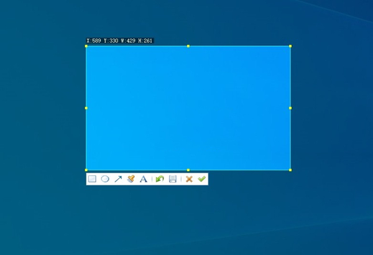Click the left-middle edge resize handle
Screen dimensions: 373x255
[x=86, y=108]
